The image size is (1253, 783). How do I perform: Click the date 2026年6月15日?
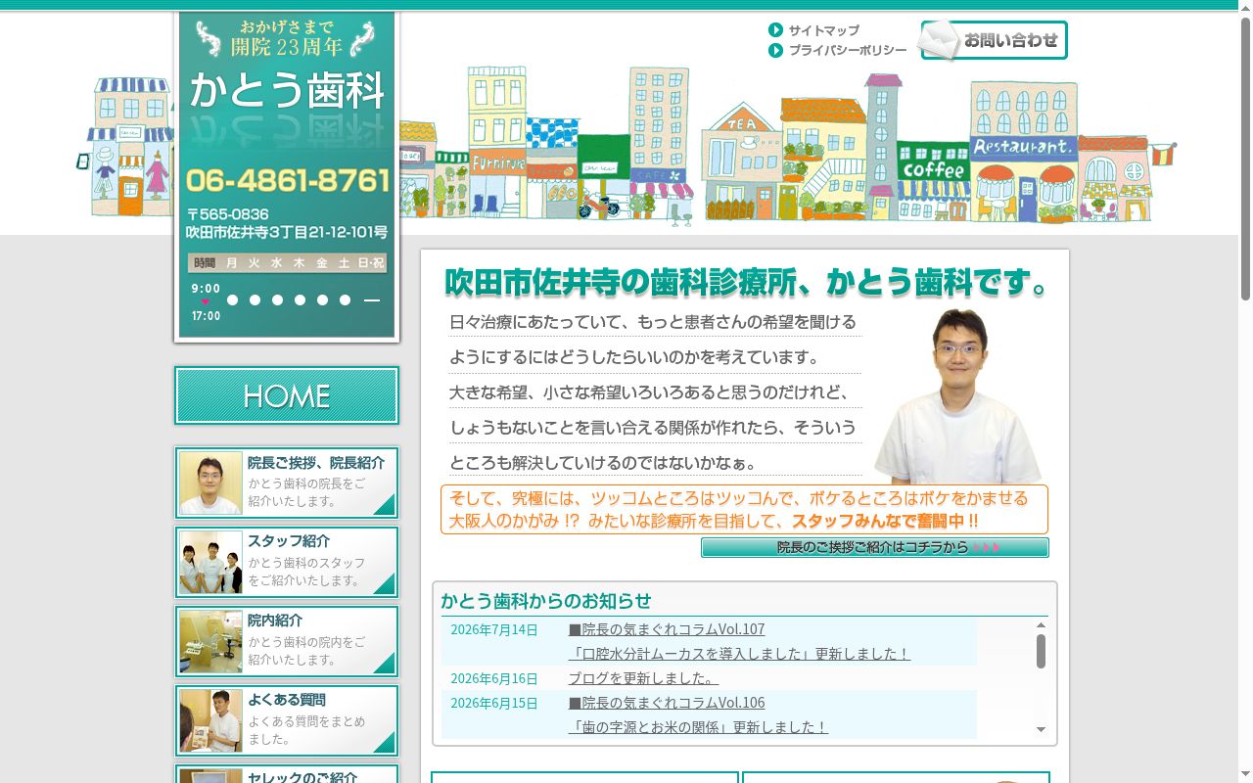(x=494, y=703)
